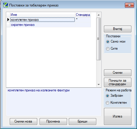The image size is (137, 129).
Task: Click the Вчитај button
Action: 118,29
